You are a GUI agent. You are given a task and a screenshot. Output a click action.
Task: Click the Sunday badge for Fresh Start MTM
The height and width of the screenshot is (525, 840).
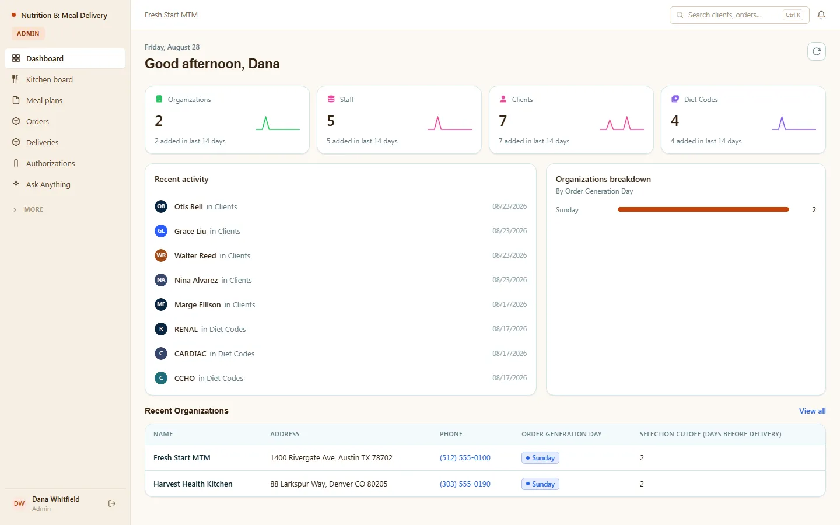tap(540, 458)
